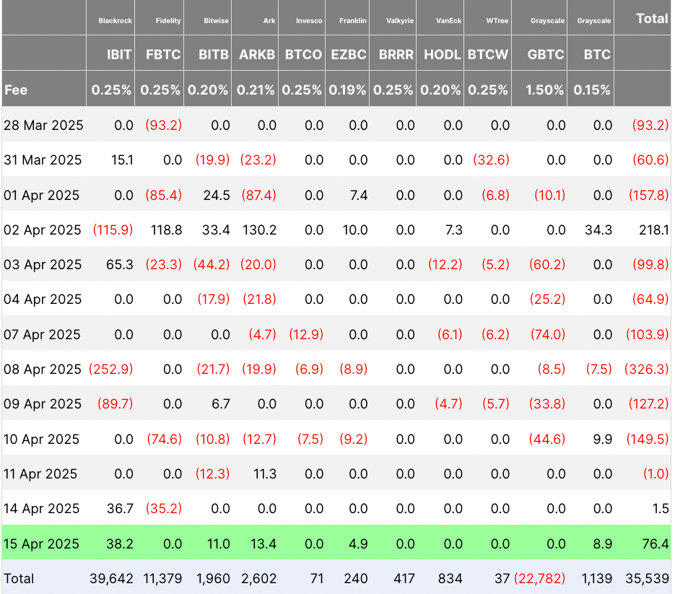Click the Fee row label
The image size is (675, 594).
(15, 90)
